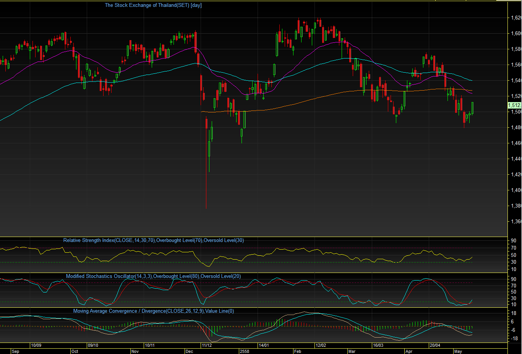The height and width of the screenshot is (354, 522).
Task: Click the "Oct" month label on the date axis
Action: tap(75, 351)
